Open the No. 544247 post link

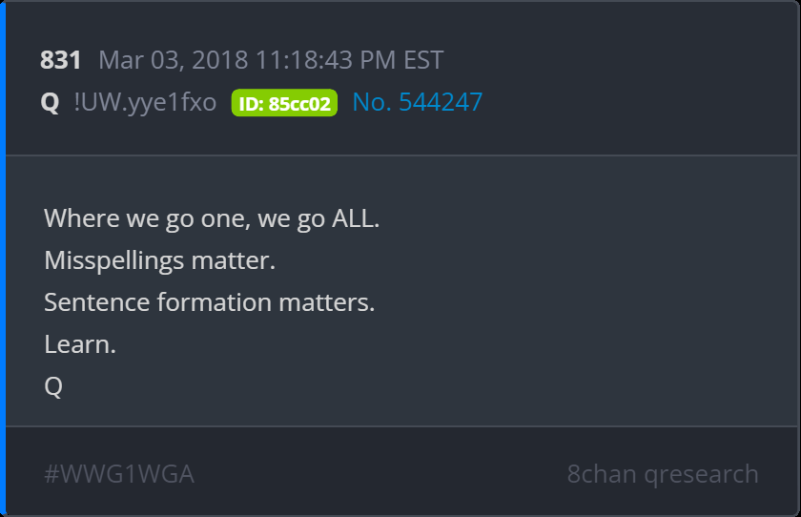417,102
